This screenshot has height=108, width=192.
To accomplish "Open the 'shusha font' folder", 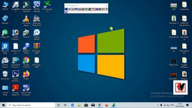I will click(x=184, y=6).
